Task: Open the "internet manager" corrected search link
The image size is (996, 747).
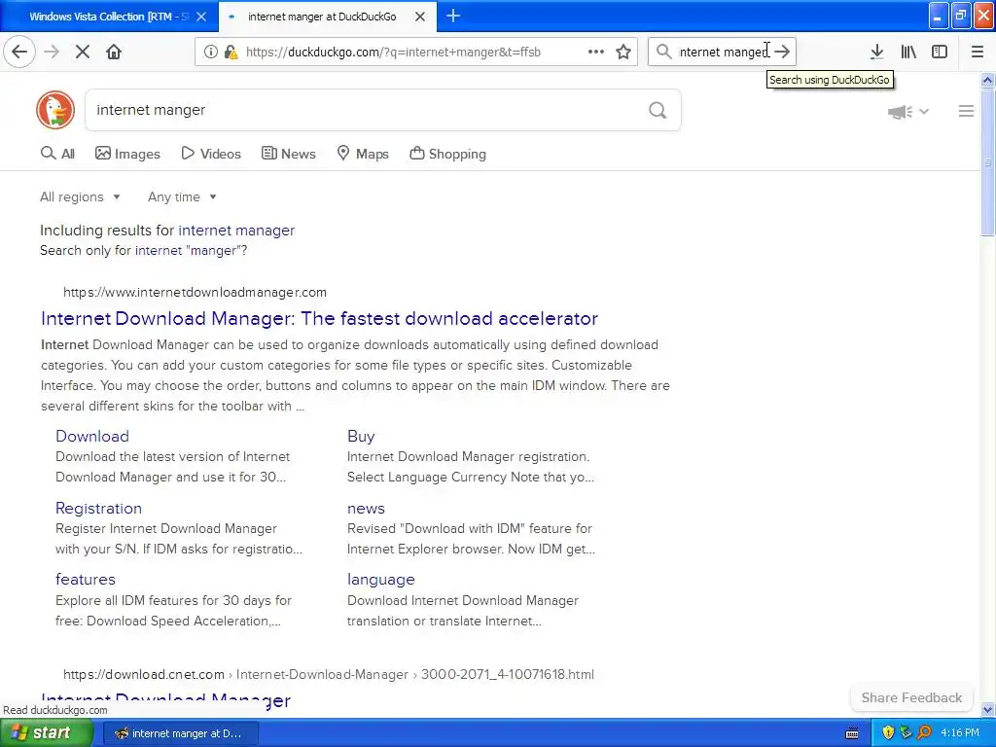Action: coord(236,230)
